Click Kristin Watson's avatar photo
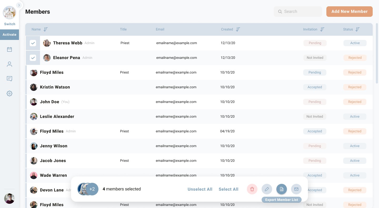Viewport: 379px width, 208px height. point(34,87)
